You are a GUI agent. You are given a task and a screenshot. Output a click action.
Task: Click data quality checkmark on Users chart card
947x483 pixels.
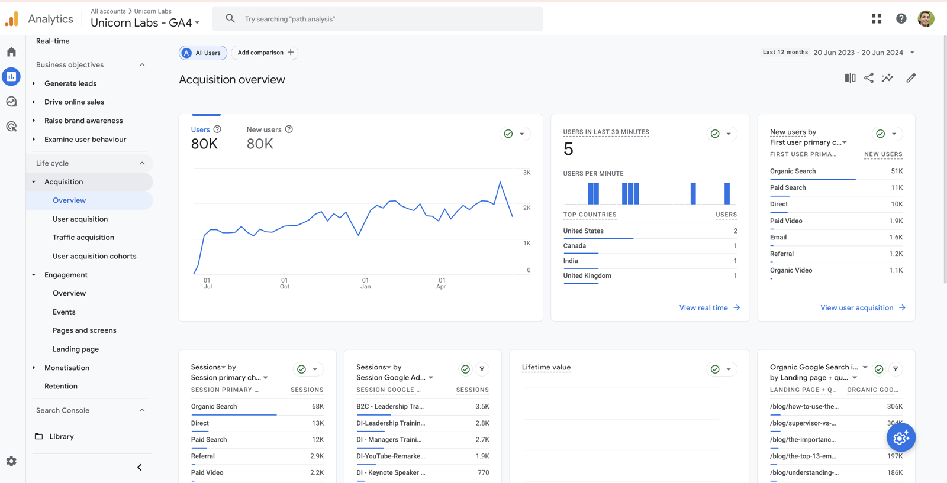pos(508,134)
